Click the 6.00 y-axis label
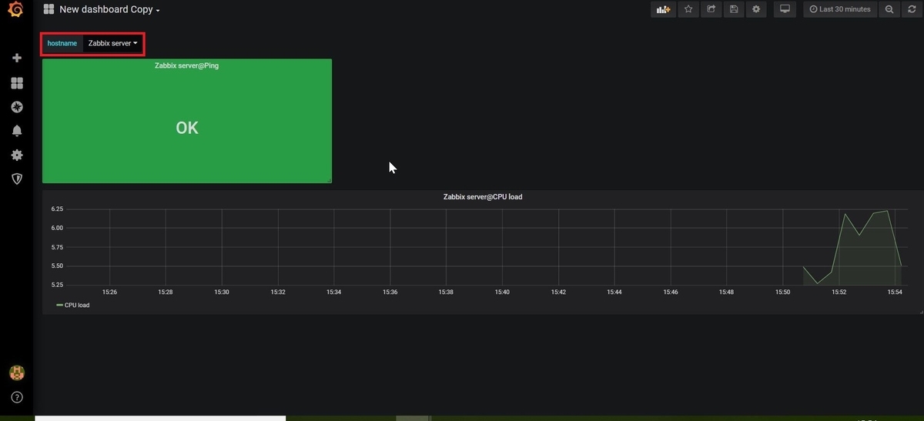Screen dimensions: 924x421 tap(57, 228)
